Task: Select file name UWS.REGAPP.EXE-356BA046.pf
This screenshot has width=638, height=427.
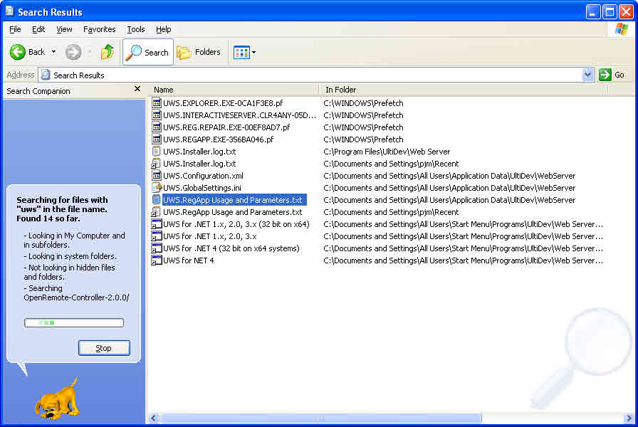Action: tap(219, 139)
